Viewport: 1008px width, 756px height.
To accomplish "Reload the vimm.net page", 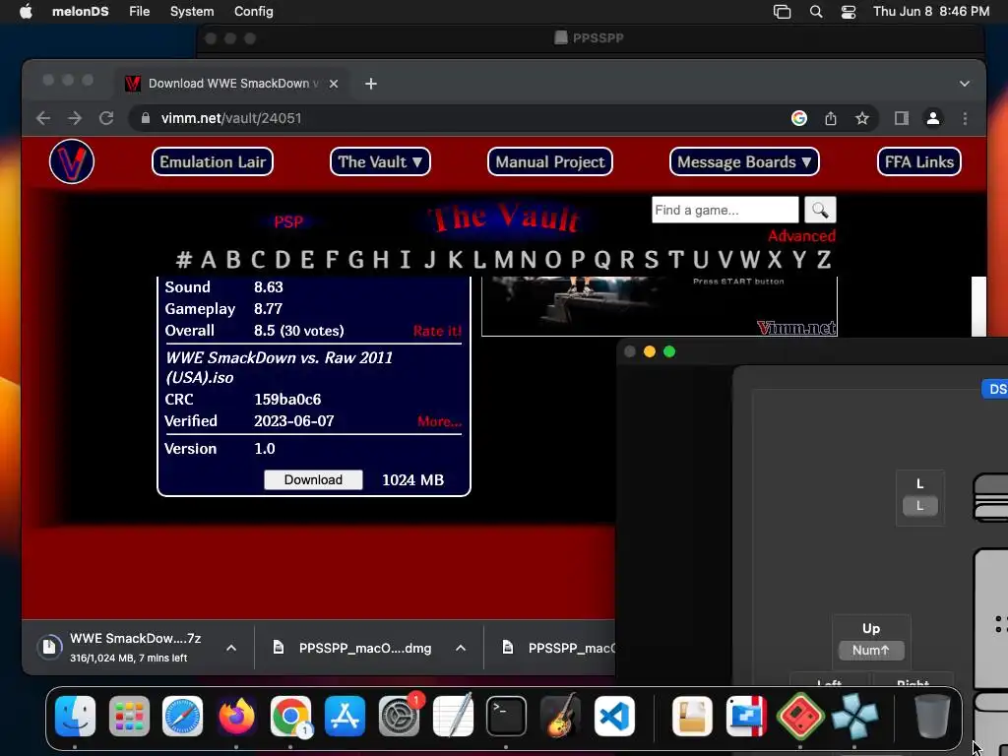I will (106, 118).
